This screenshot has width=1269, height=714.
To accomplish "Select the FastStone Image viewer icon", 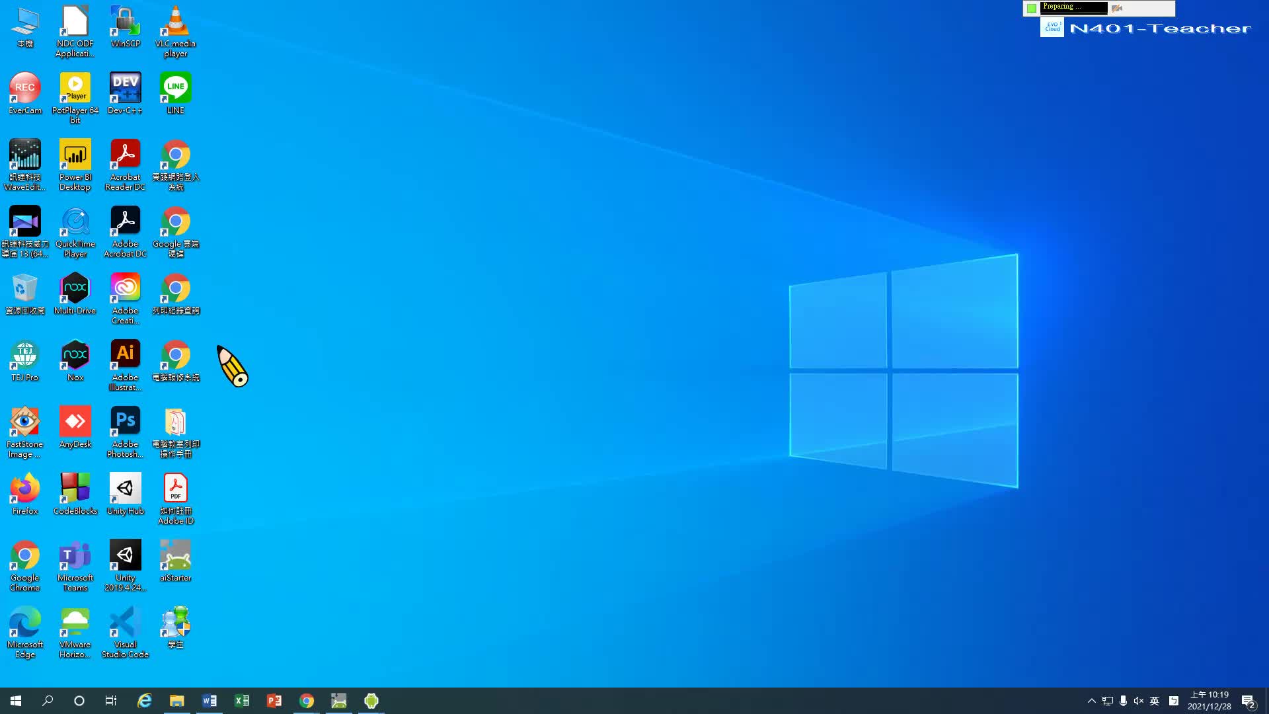I will 25,432.
